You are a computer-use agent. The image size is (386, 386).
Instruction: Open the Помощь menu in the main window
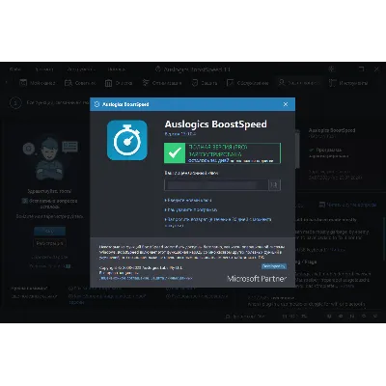[117, 69]
